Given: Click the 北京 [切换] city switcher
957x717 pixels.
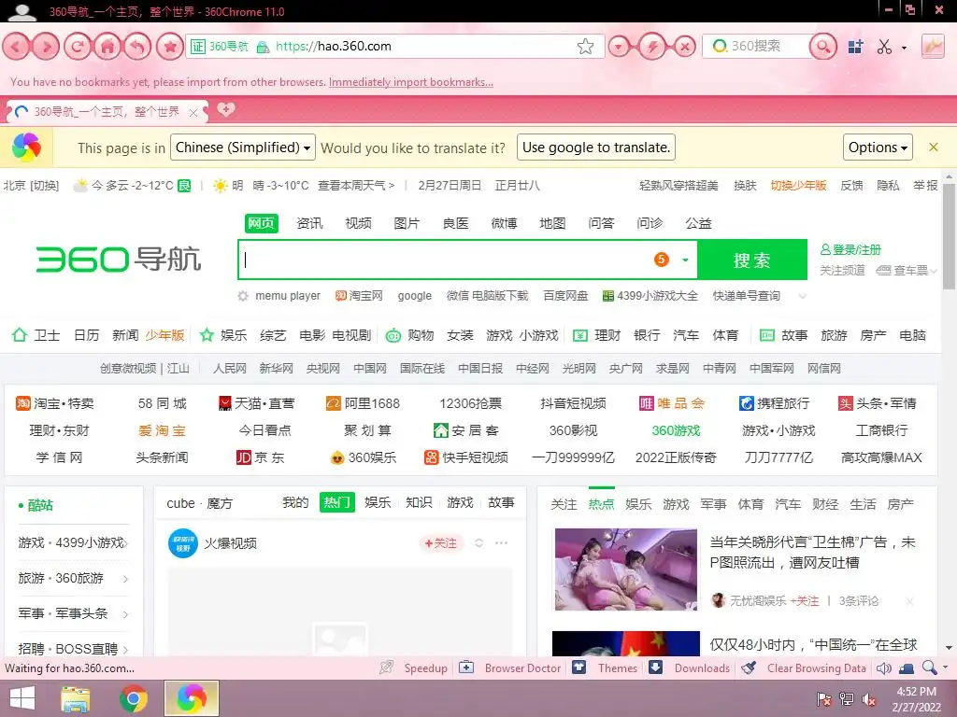Looking at the screenshot, I should point(31,186).
